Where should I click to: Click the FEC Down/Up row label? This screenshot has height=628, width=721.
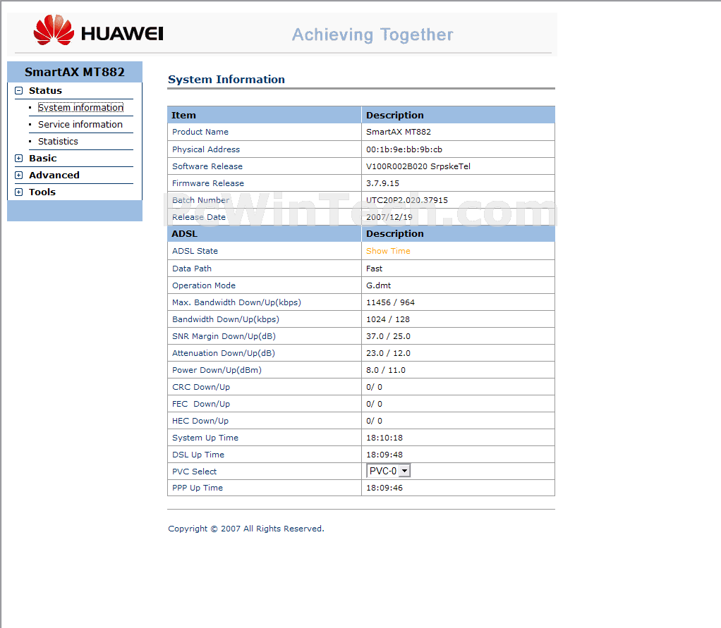tap(201, 405)
